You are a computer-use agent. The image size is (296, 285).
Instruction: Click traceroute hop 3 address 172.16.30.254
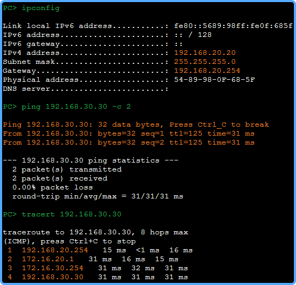click(52, 268)
